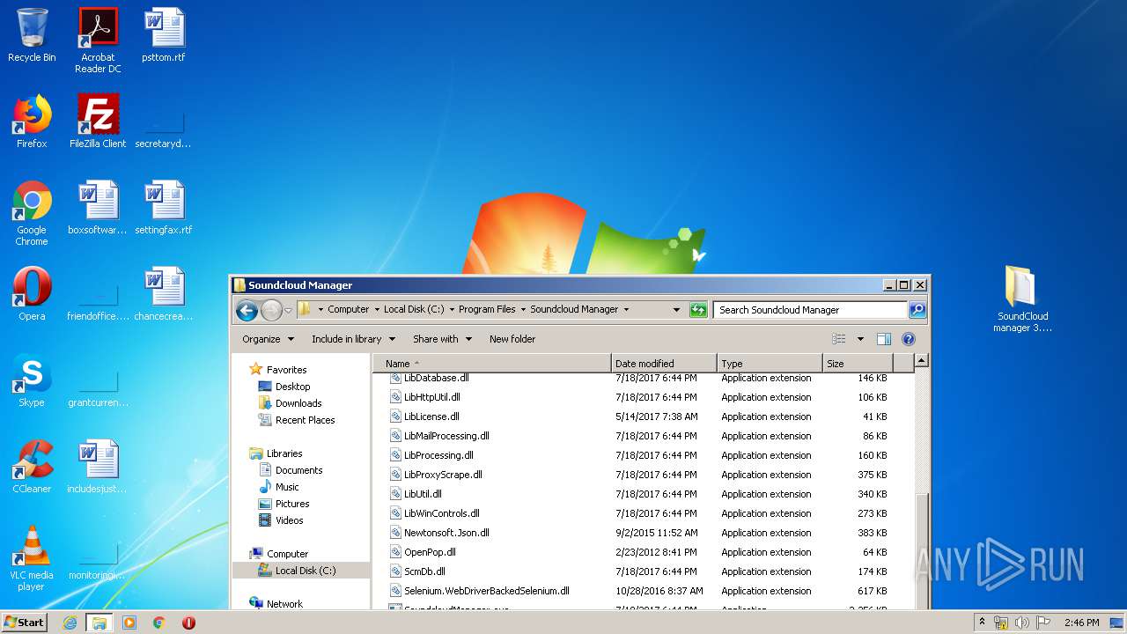This screenshot has width=1127, height=634.
Task: Toggle the preview pane button
Action: tap(884, 339)
